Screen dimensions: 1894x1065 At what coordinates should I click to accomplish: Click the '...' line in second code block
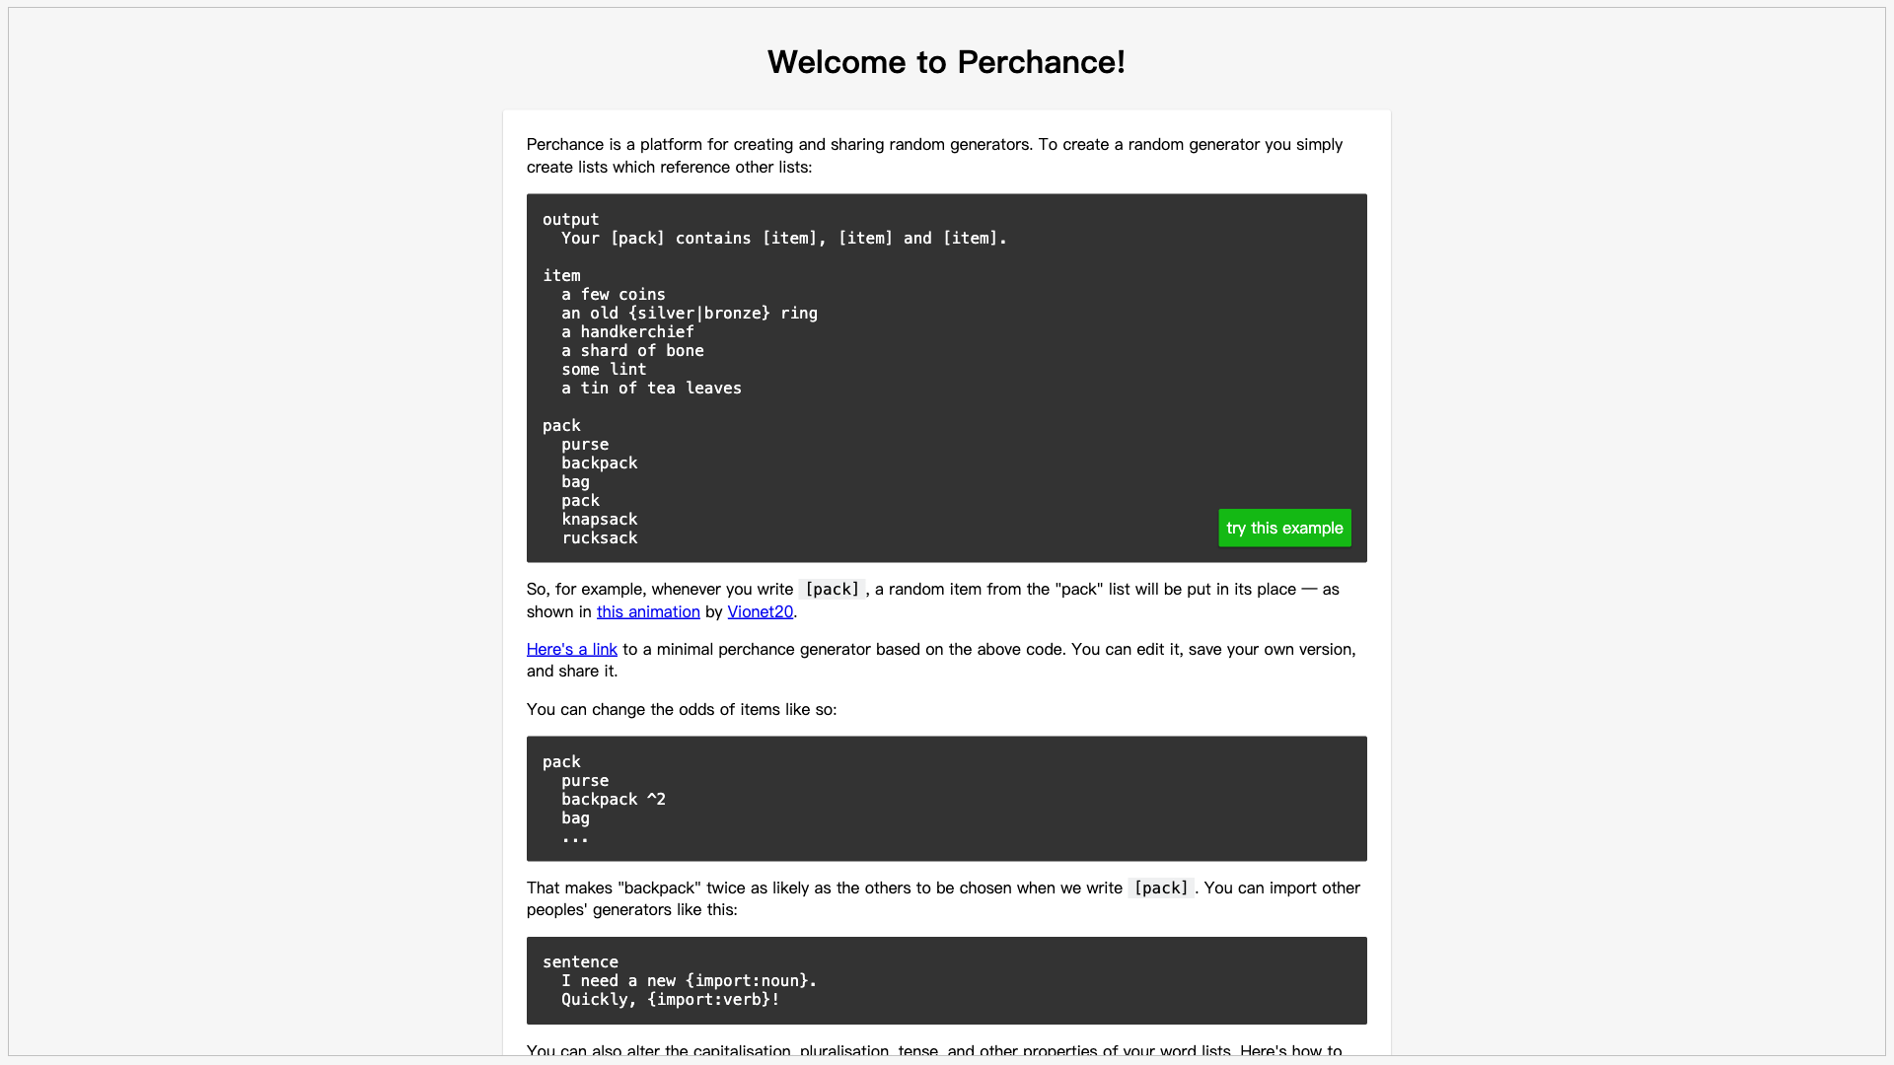coord(575,837)
